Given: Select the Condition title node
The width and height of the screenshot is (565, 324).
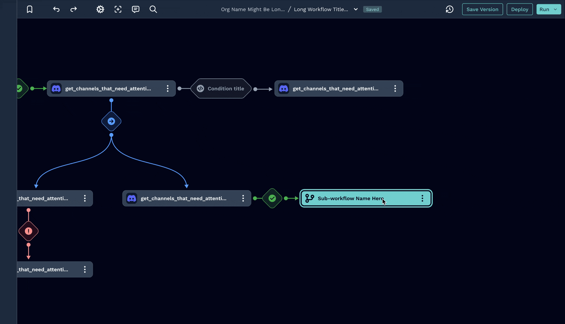Looking at the screenshot, I should 221,88.
